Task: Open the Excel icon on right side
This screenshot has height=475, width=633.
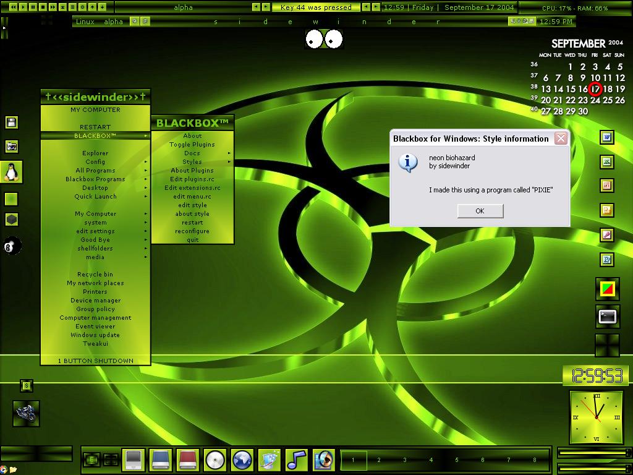Action: (607, 162)
